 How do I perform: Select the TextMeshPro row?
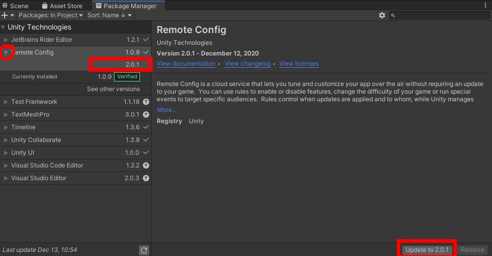[76, 115]
